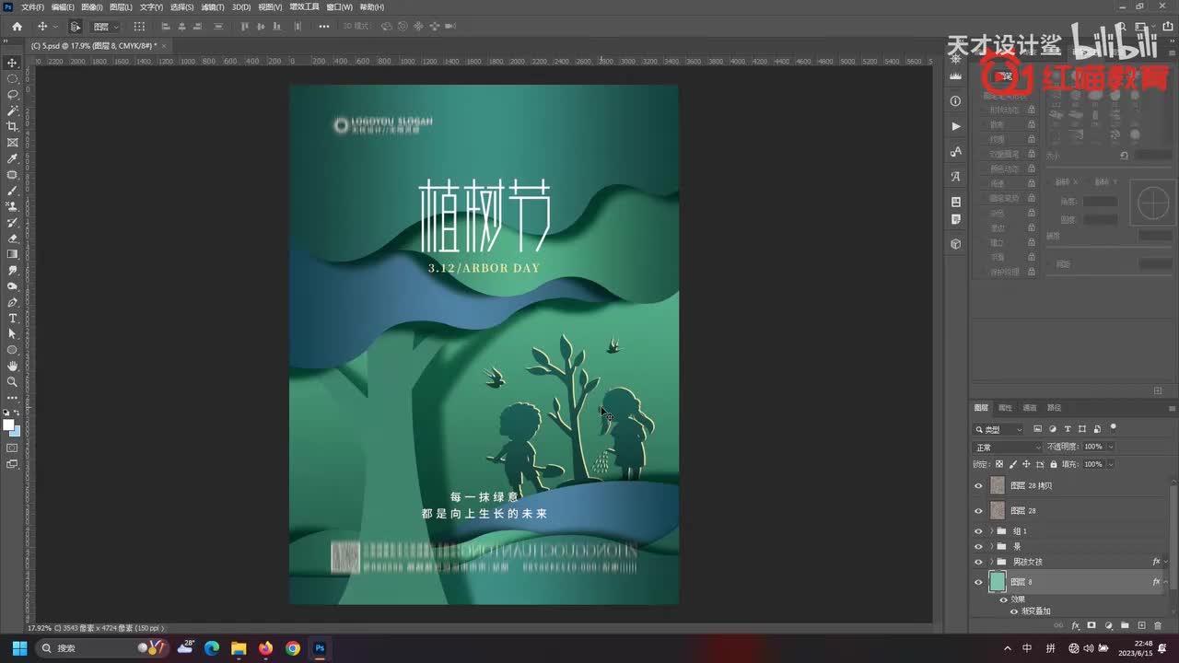
Task: Open the 图像(I) menu
Action: (x=91, y=6)
